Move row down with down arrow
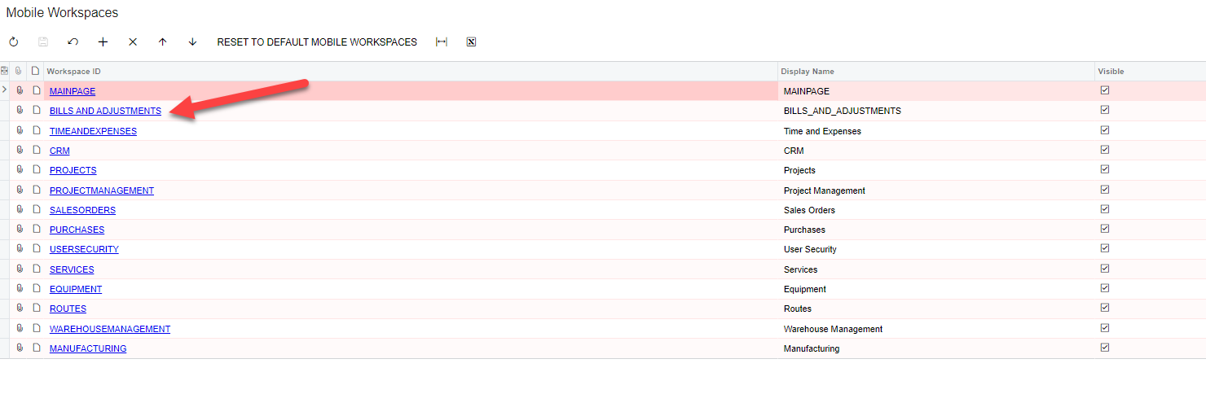The width and height of the screenshot is (1206, 416). 192,42
